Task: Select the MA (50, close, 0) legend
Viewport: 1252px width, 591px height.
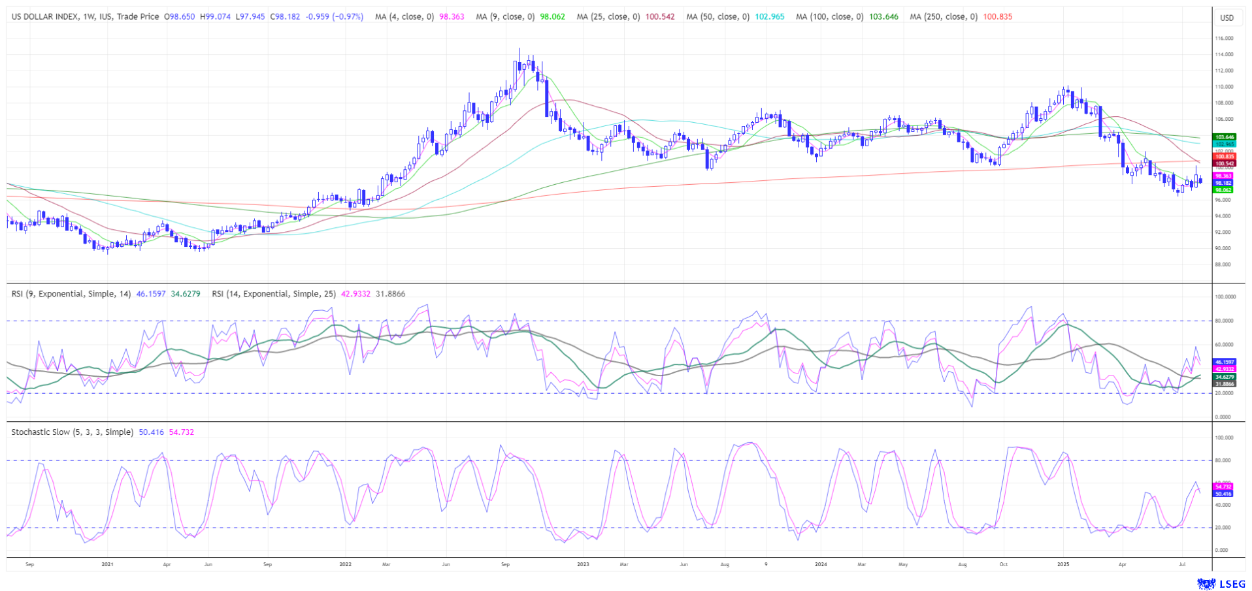Action: tap(717, 17)
